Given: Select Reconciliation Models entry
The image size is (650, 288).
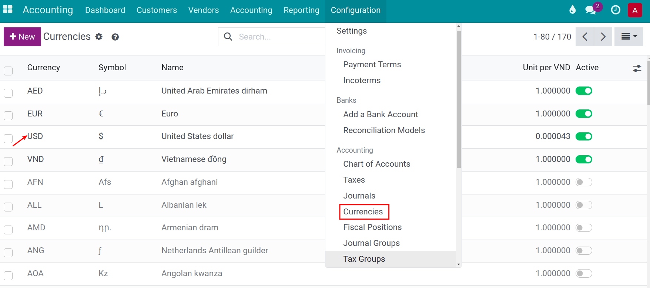Looking at the screenshot, I should click(384, 131).
